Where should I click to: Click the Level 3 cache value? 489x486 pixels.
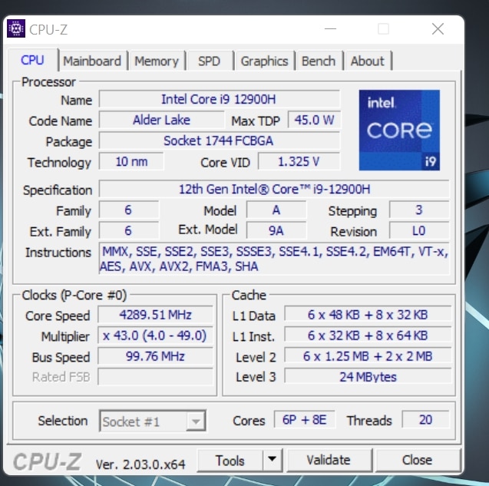pos(367,377)
